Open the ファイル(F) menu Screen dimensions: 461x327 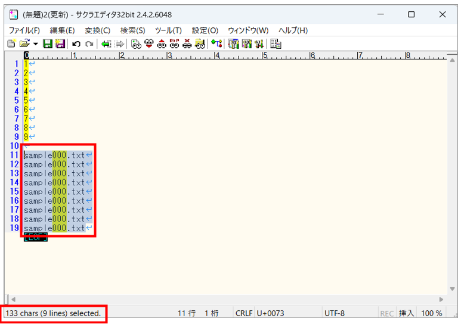[x=24, y=30]
